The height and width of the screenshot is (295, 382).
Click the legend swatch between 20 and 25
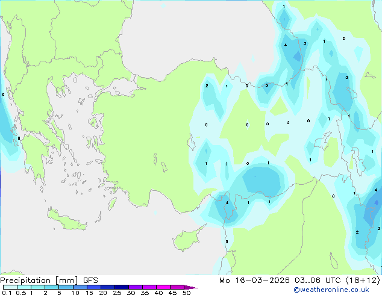coord(107,287)
